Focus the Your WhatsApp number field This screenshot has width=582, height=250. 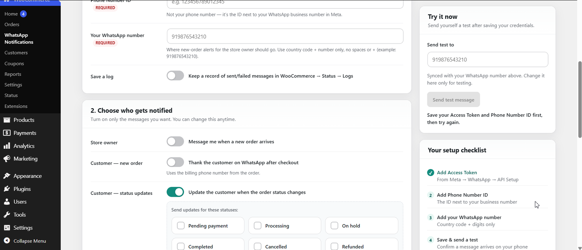click(285, 36)
